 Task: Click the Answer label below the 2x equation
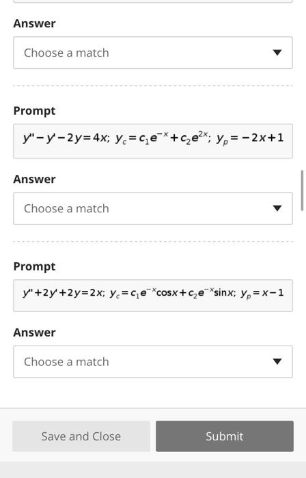[34, 333]
